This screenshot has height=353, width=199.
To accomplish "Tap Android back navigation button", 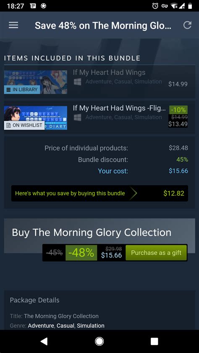I will [x=44, y=341].
